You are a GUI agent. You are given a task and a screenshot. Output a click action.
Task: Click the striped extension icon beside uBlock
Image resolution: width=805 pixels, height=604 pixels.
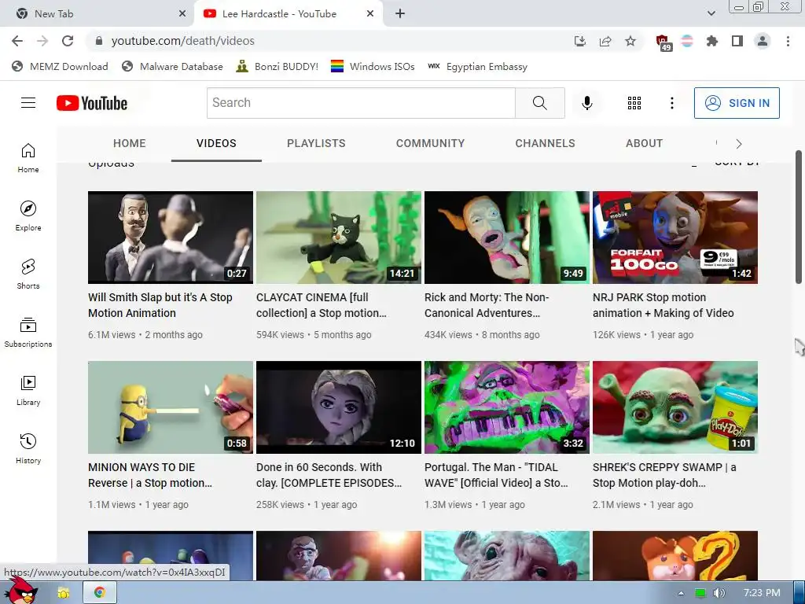click(x=687, y=41)
